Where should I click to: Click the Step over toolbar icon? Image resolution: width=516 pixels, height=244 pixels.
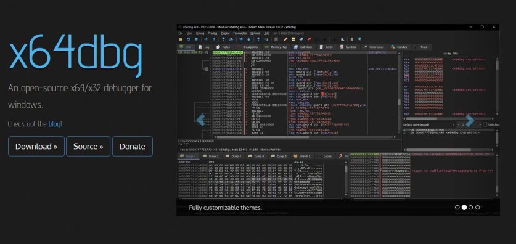[231, 39]
